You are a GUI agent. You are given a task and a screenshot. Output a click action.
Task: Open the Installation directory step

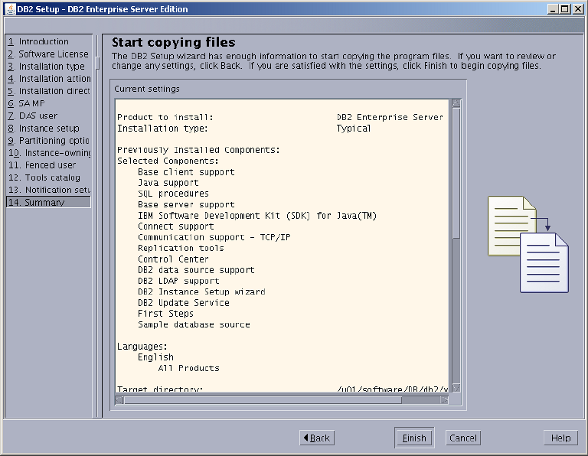tap(49, 91)
